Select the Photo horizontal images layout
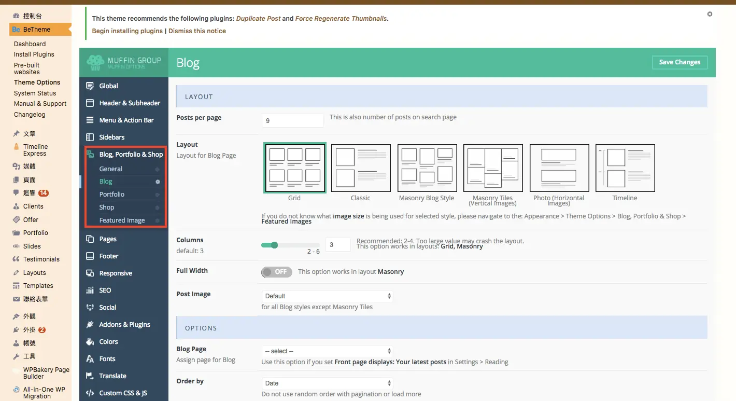The height and width of the screenshot is (401, 736). coord(559,168)
